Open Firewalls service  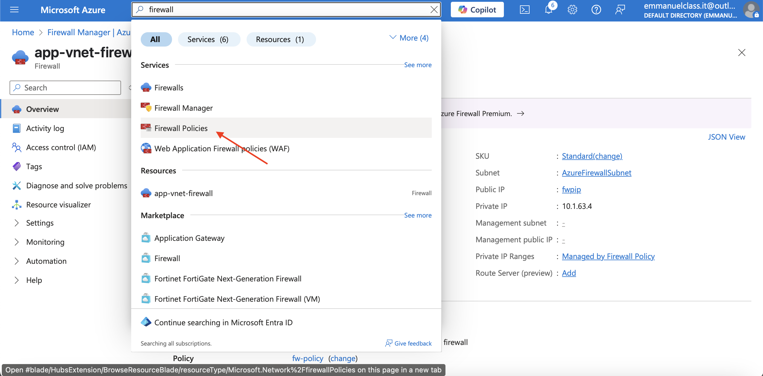(x=286, y=88)
